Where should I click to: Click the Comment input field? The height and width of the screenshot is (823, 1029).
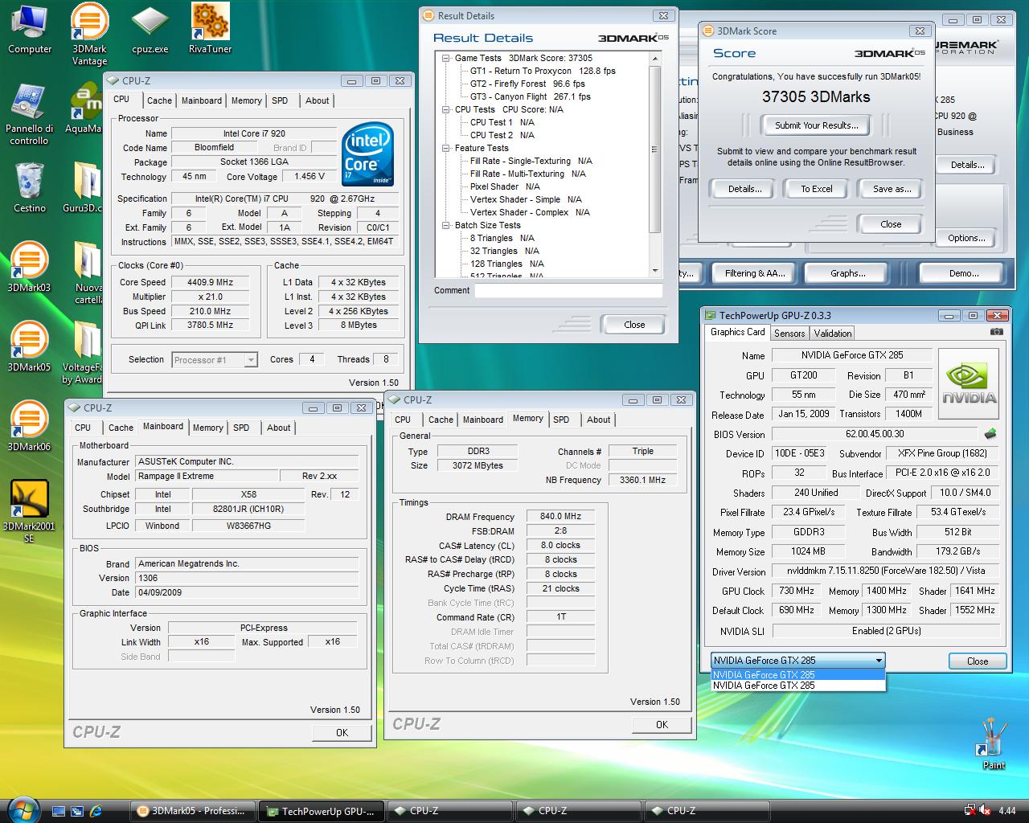click(568, 291)
